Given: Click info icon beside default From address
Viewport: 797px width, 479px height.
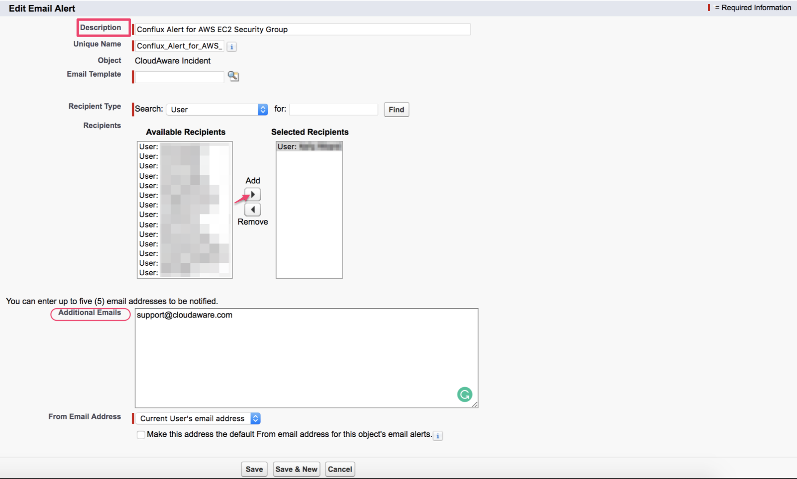Looking at the screenshot, I should [x=438, y=436].
